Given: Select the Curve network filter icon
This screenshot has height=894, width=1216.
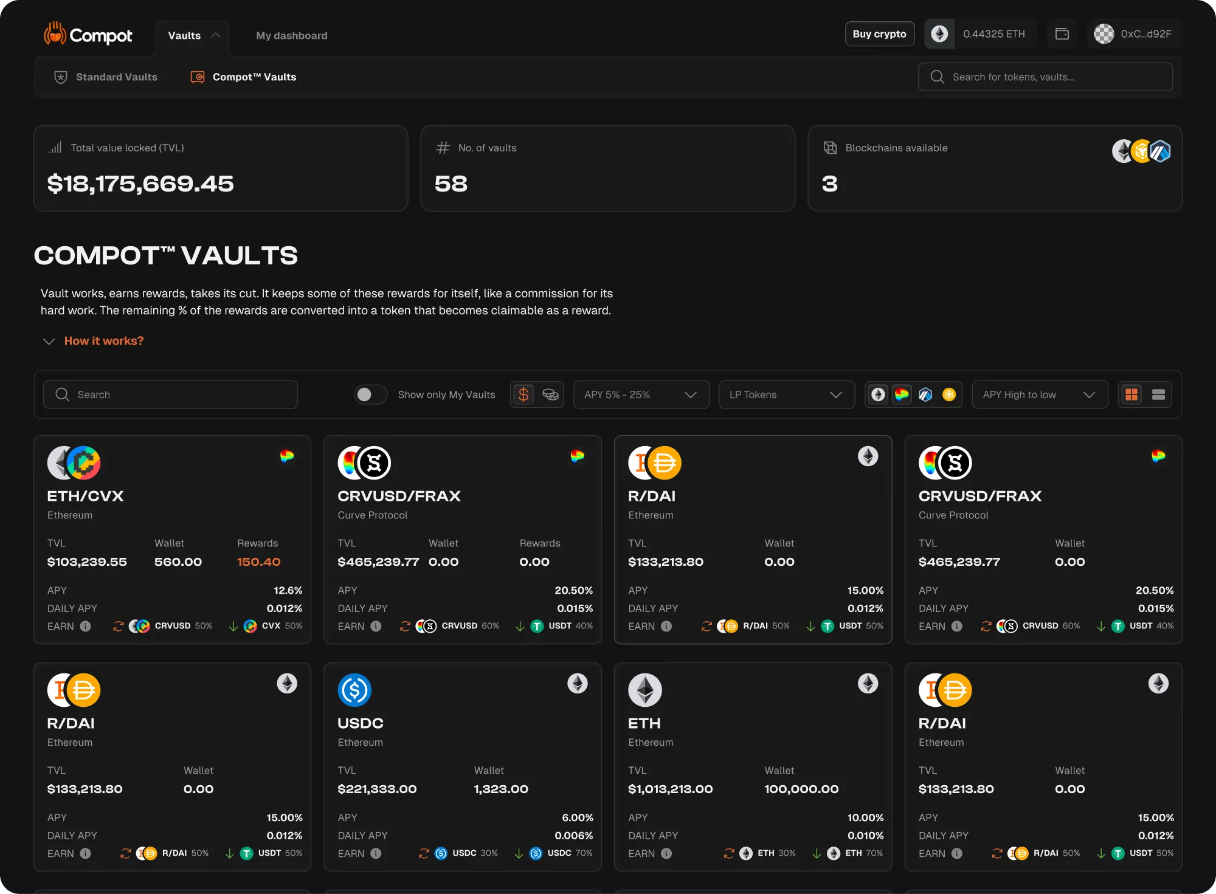Looking at the screenshot, I should (x=902, y=394).
